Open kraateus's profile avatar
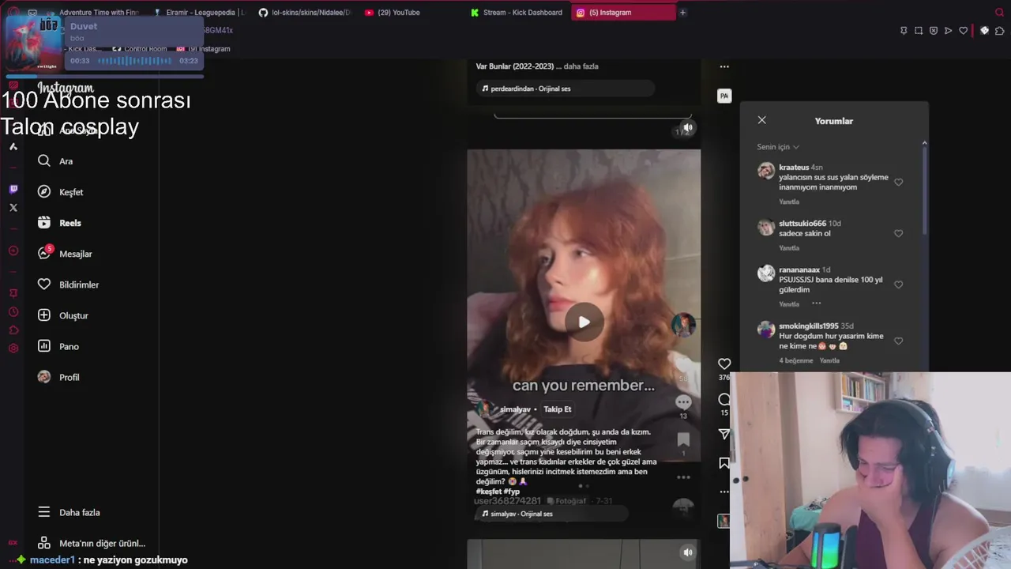This screenshot has height=569, width=1011. (x=766, y=171)
